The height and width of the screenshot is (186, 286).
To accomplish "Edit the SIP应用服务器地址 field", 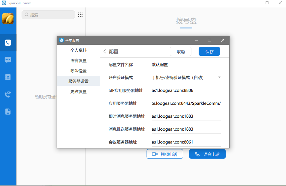I will 186,90.
